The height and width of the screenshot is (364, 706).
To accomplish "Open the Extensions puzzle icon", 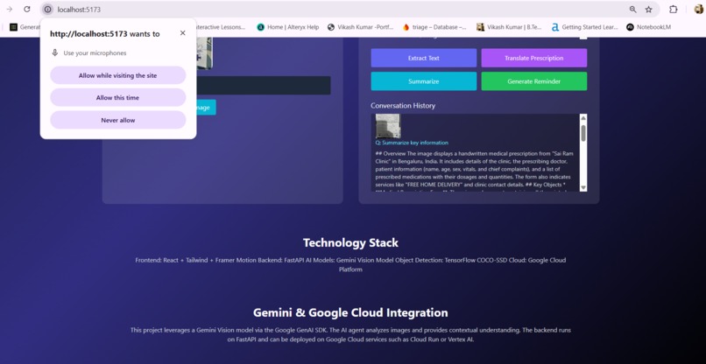I will [x=673, y=9].
